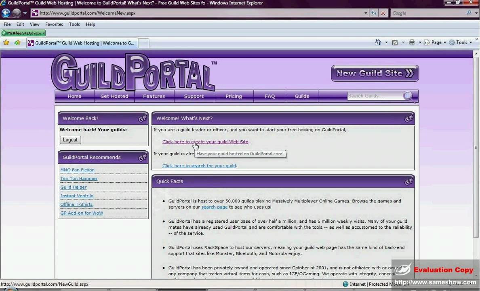Screen dimensions: 480x291
Task: Open the Tools menu in menu bar
Action: [74, 24]
